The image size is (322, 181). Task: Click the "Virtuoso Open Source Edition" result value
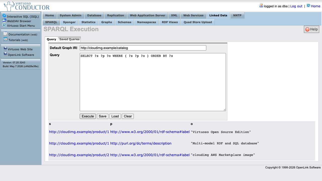coord(221,132)
